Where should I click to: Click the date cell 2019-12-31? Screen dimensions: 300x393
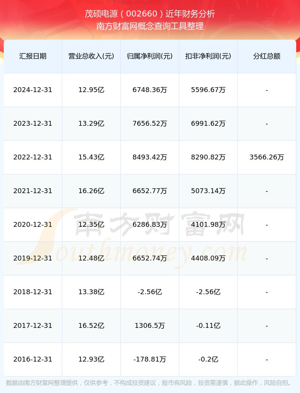[x=33, y=258]
